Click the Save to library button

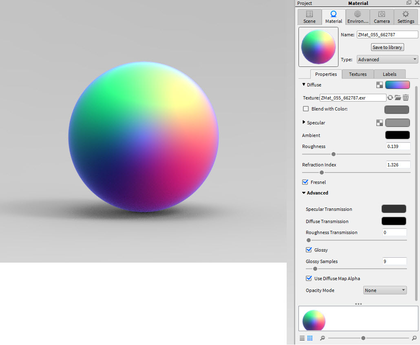[x=387, y=47]
